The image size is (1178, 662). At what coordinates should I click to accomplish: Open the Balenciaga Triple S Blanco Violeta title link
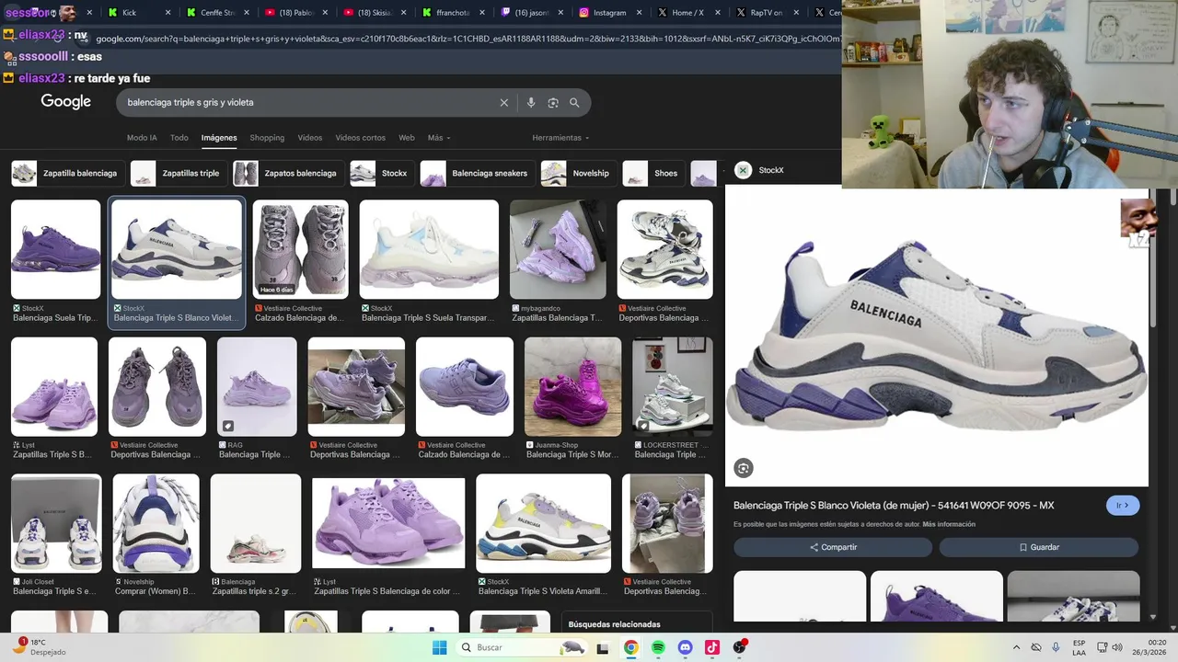[x=894, y=506]
